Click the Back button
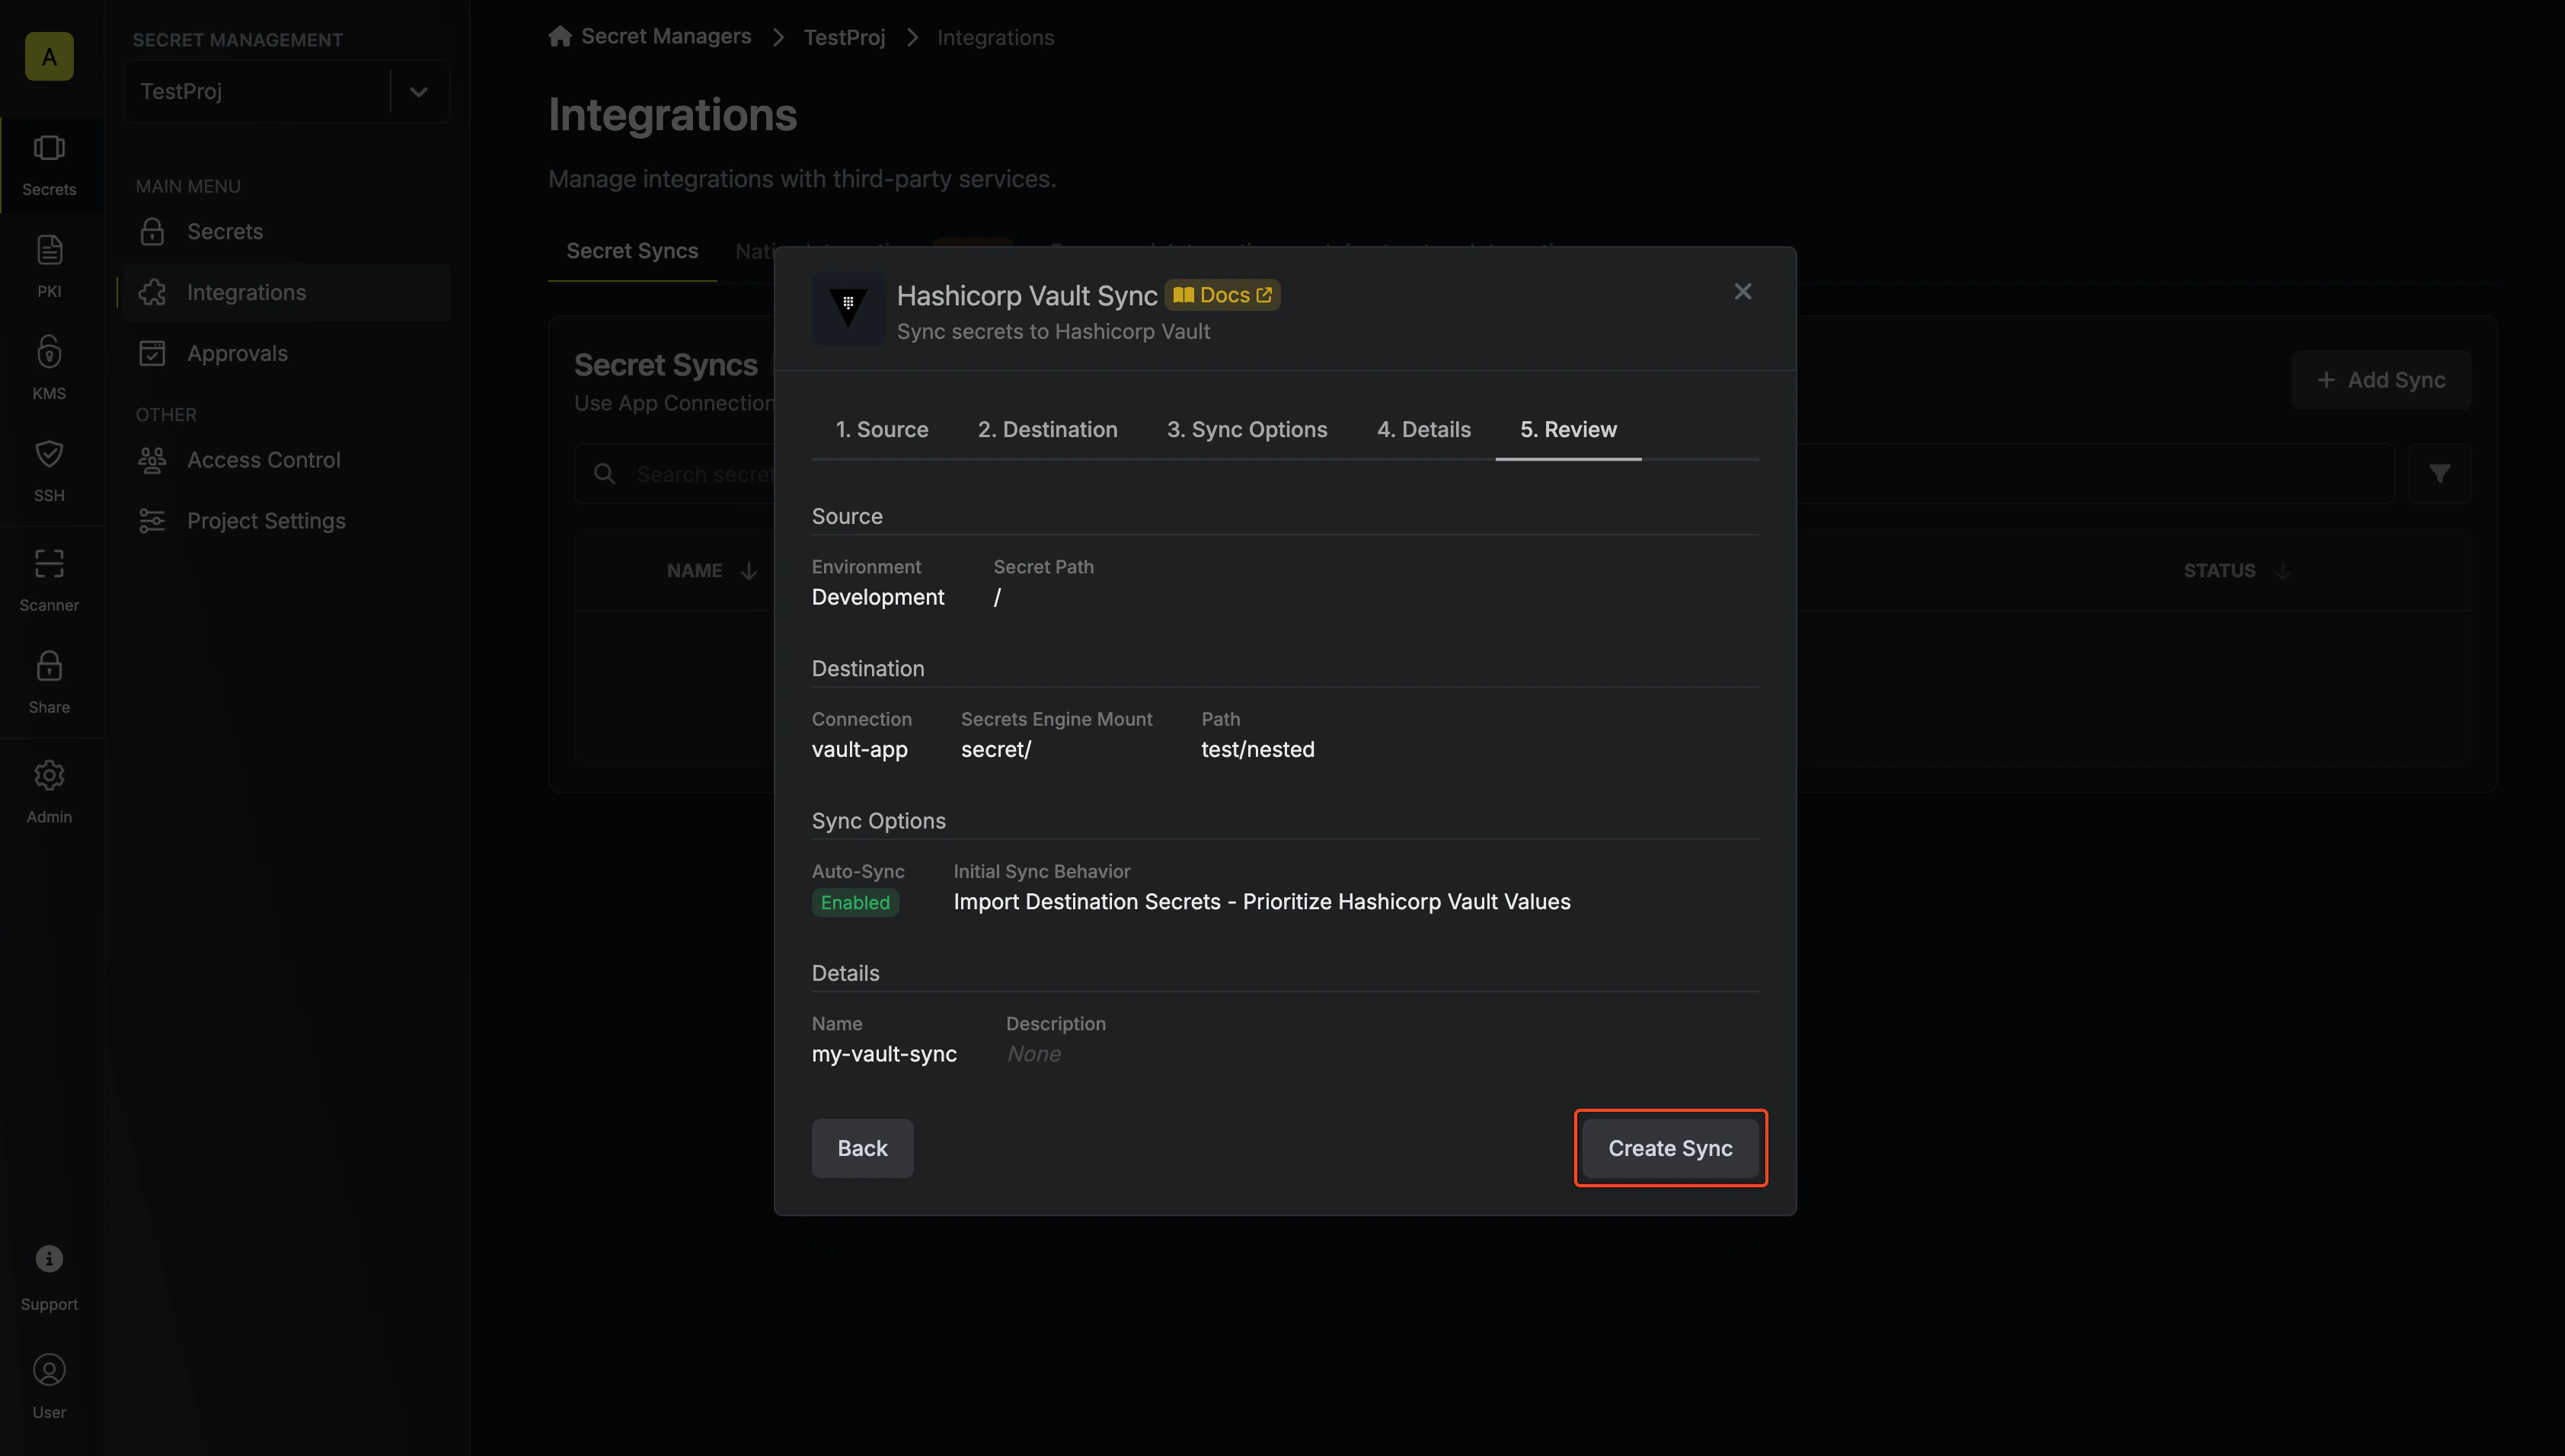 [x=862, y=1149]
